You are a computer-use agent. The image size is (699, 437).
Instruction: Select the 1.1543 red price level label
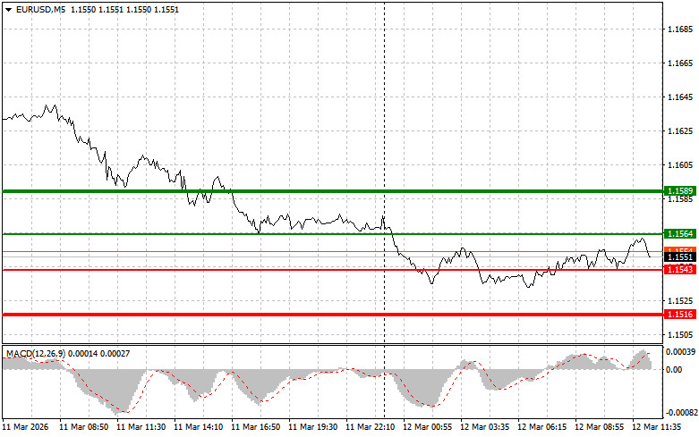[x=680, y=270]
